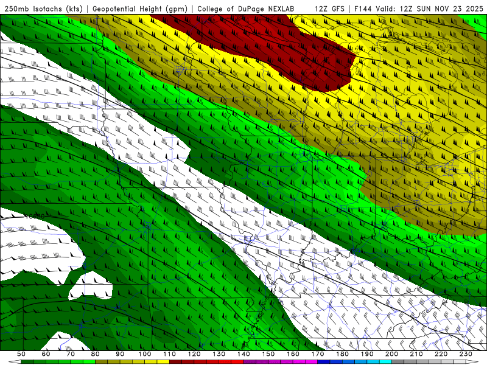Click the bright red legend swatch left of 140
The width and height of the screenshot is (487, 365).
coord(237,362)
